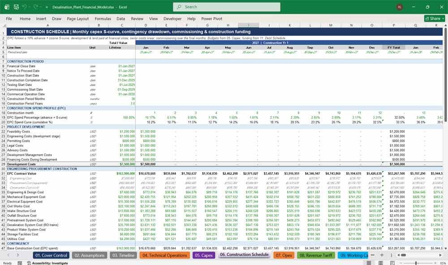Select the FY Total column heading cell
Image resolution: width=448 pixels, height=265 pixels.
[394, 47]
